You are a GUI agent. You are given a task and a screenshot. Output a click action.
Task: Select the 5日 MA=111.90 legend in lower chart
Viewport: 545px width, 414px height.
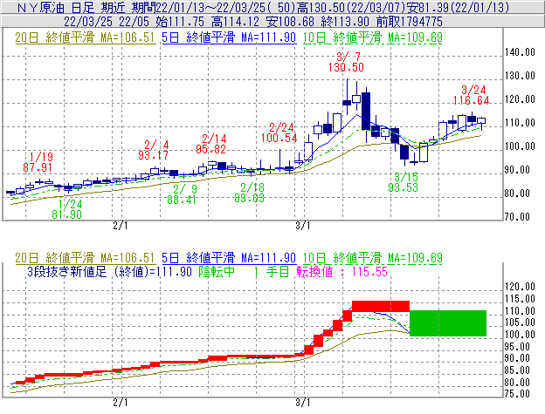click(x=229, y=258)
